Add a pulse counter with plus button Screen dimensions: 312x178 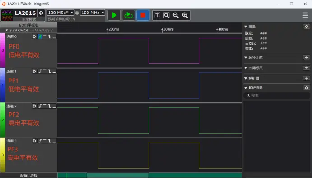(307, 58)
